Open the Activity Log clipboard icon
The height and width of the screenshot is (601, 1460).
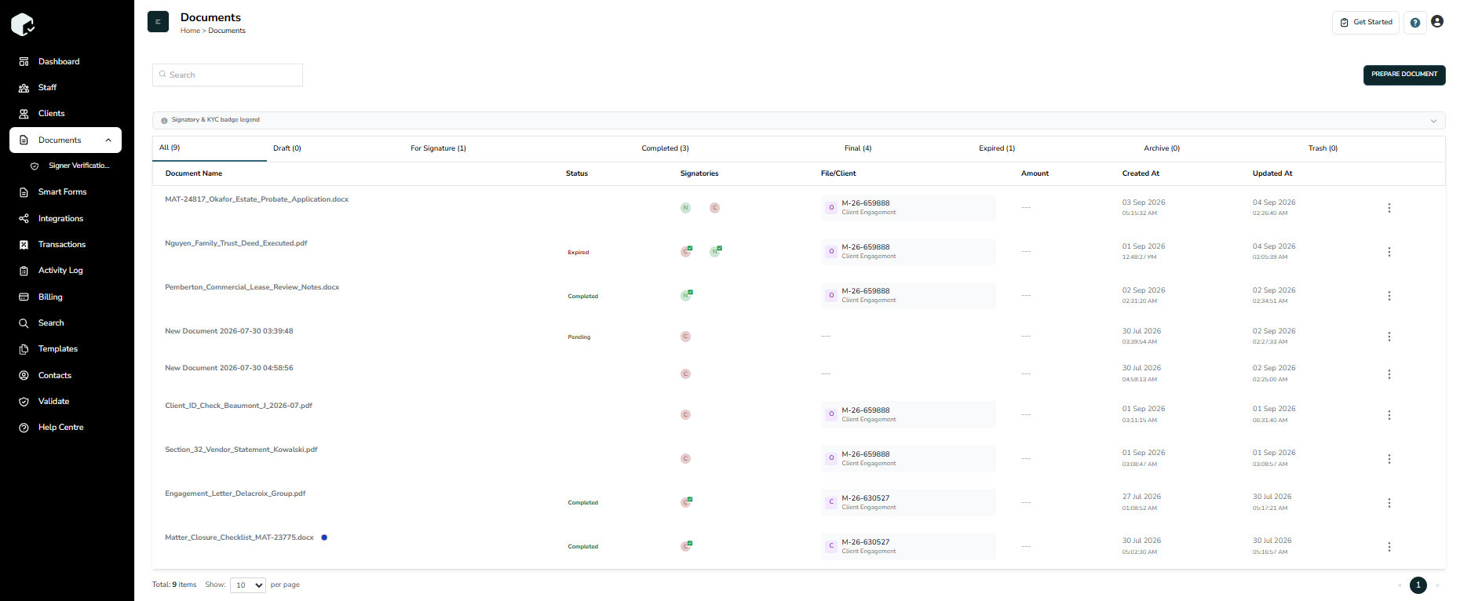click(24, 271)
